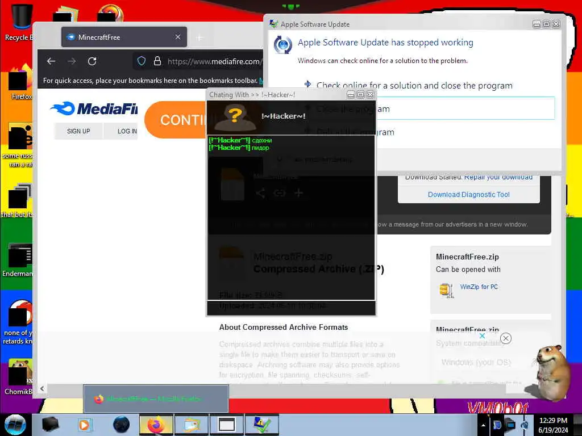Click the black box icon on taskbar
This screenshot has width=582, height=436.
[x=50, y=425]
